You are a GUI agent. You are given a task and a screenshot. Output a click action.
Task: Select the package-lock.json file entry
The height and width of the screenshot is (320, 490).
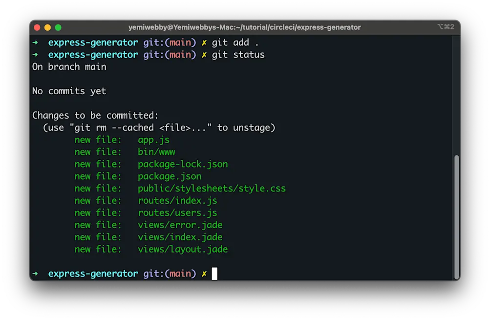pos(182,164)
